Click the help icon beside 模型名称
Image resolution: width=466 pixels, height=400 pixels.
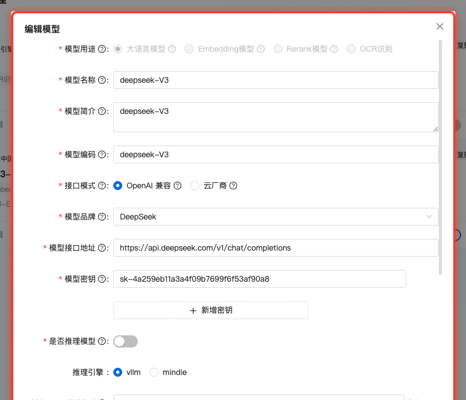[102, 80]
